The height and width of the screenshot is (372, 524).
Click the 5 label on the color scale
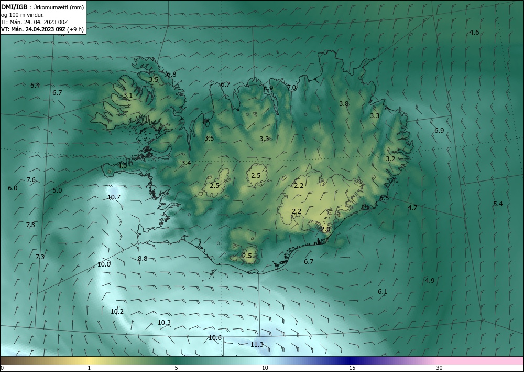(x=176, y=368)
